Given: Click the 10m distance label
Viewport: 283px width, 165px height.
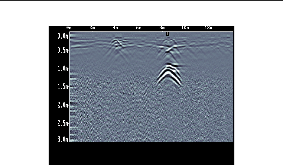Looking at the screenshot, I should pyautogui.click(x=185, y=28).
